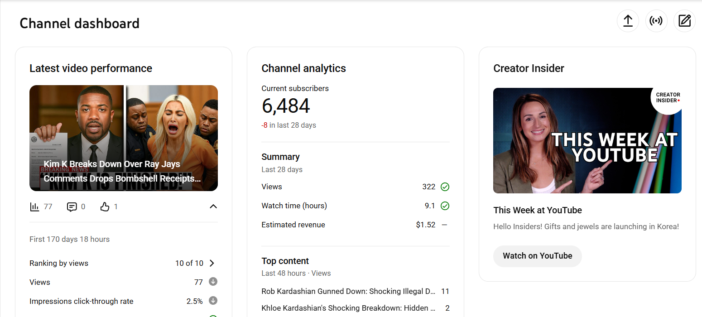Click the upload videos arrow icon

[x=628, y=21]
